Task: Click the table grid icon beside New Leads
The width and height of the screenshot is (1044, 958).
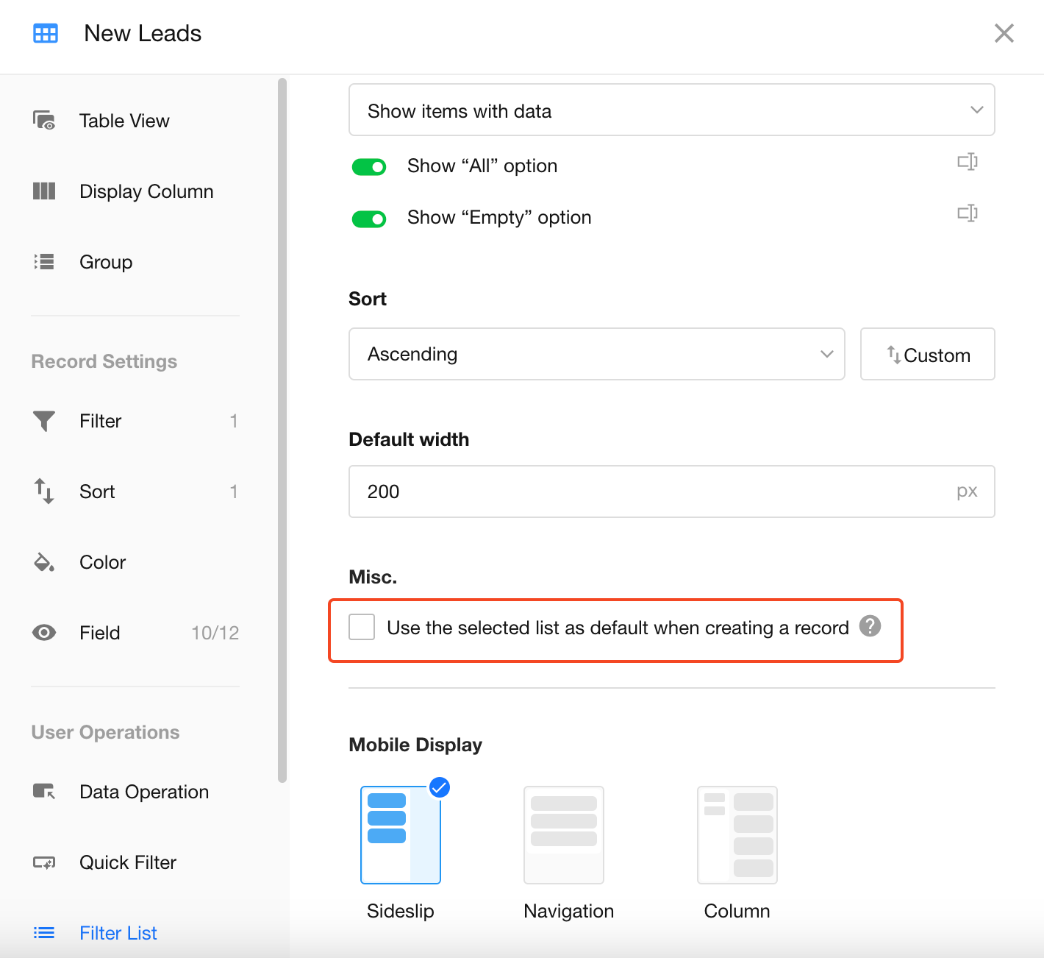Action: pyautogui.click(x=46, y=34)
